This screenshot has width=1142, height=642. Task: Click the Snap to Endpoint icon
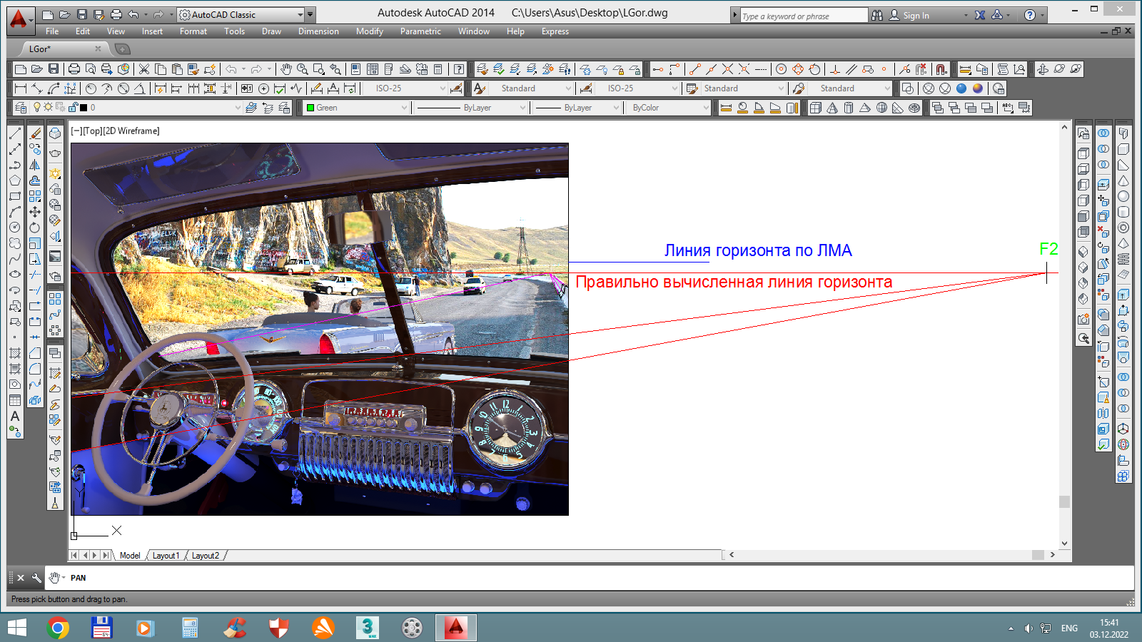[x=695, y=69]
